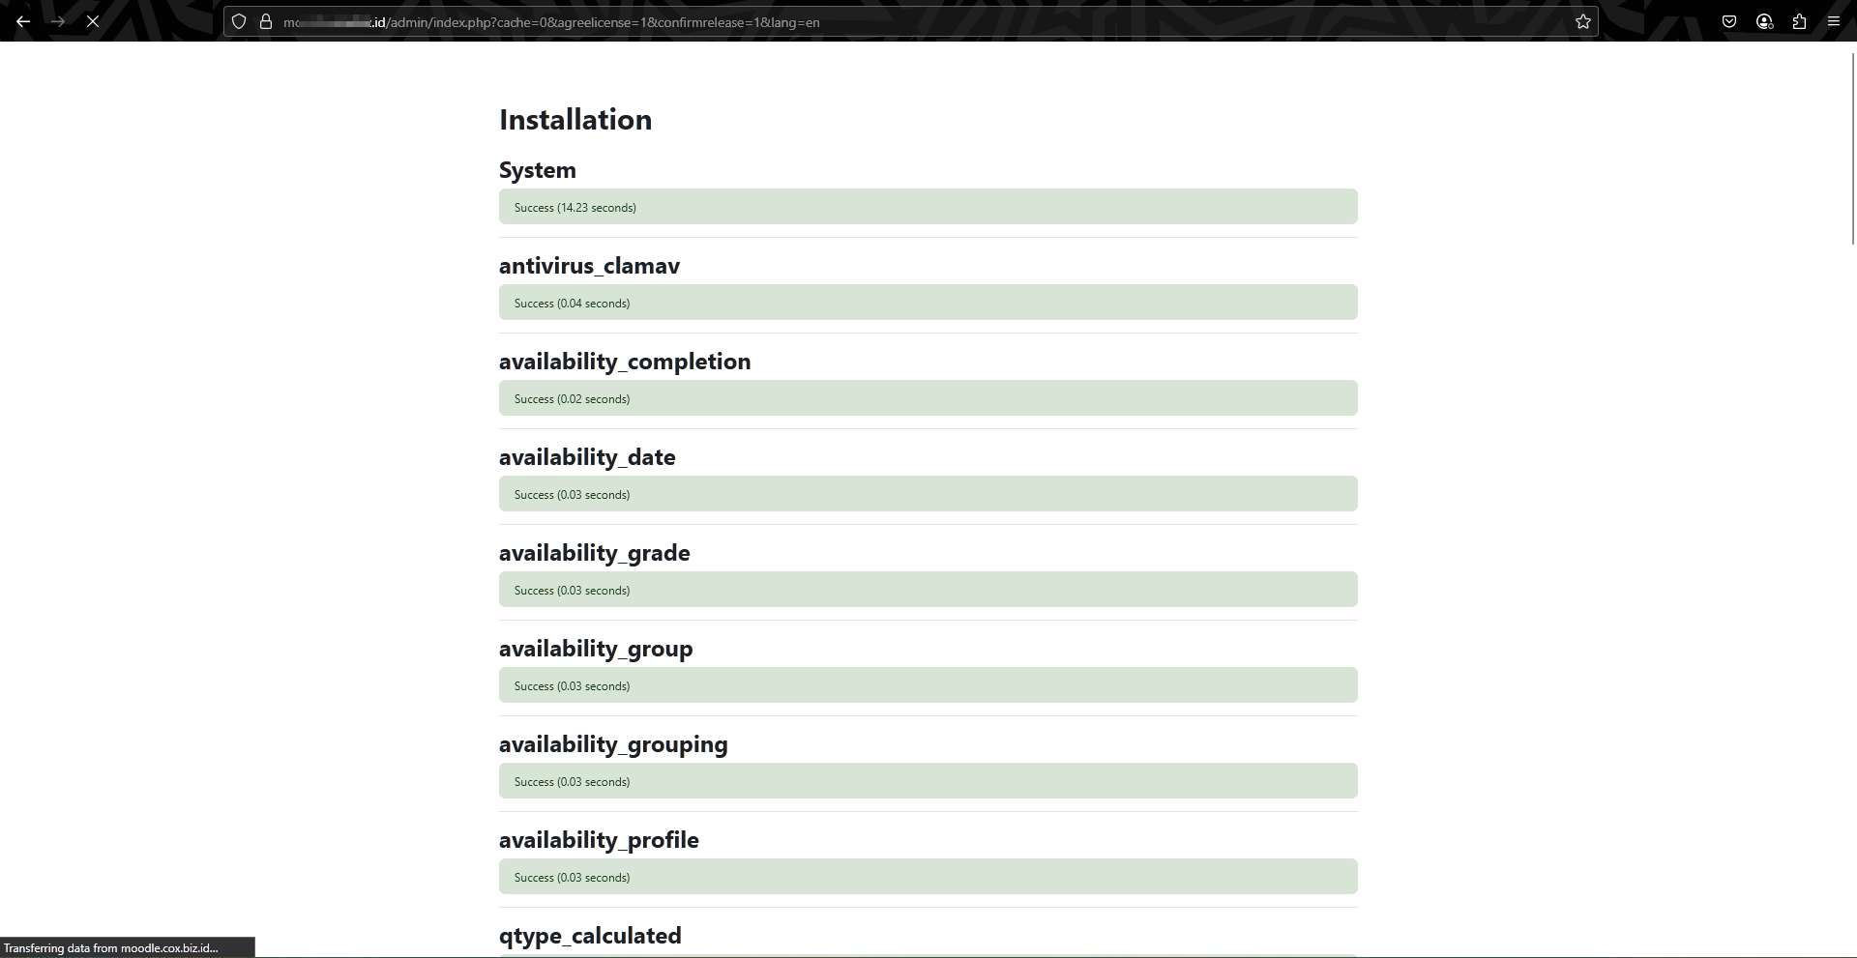Screen dimensions: 1857x958
Task: Select the availability_grade section heading
Action: click(x=594, y=552)
